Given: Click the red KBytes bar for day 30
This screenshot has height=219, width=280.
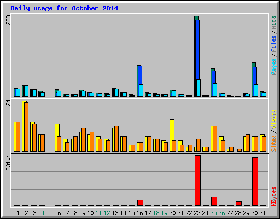Looking at the screenshot, I should (255, 181).
